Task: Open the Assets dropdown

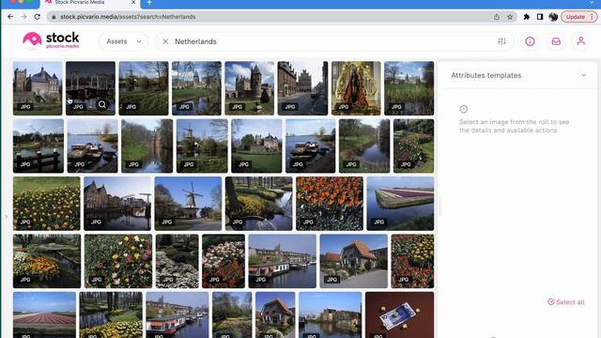Action: pyautogui.click(x=124, y=41)
